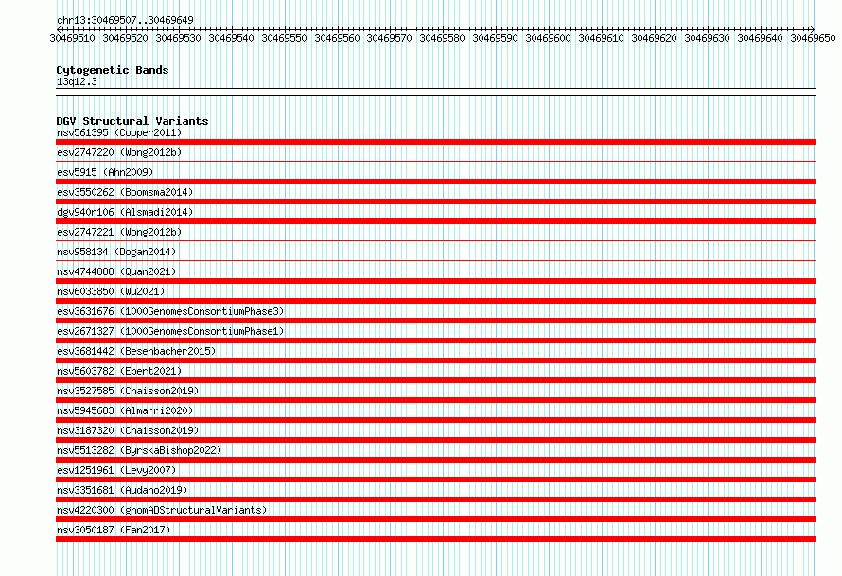Click the red bar under nsv3050187 (Fan2017)
This screenshot has height=576, width=842.
[x=435, y=539]
